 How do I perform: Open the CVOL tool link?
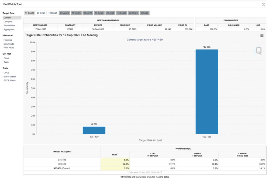(6, 73)
